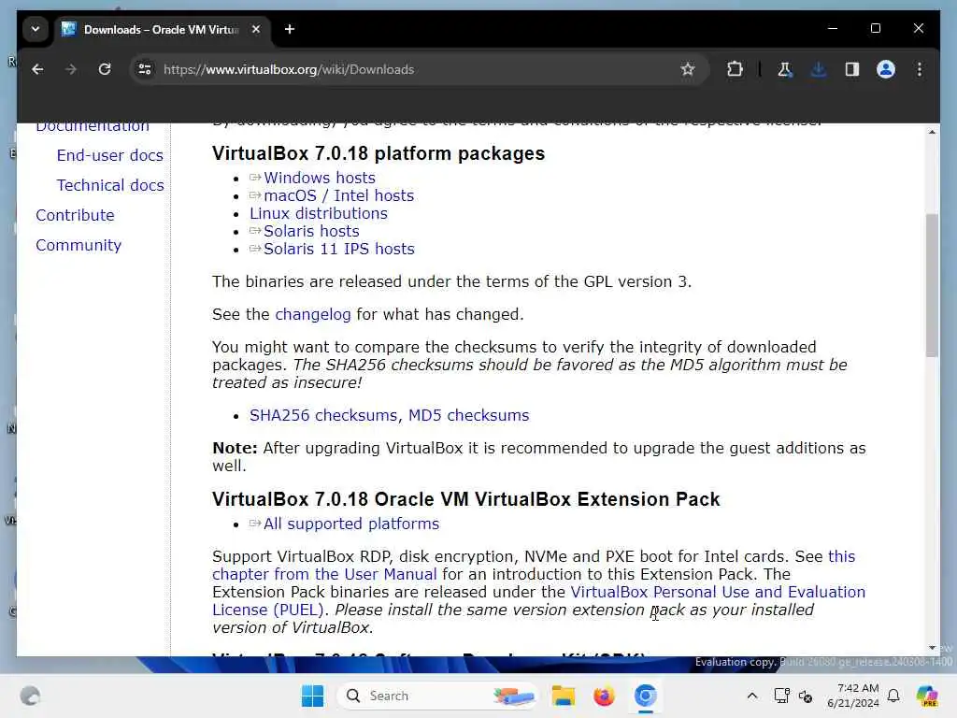Click the scrollbar up arrow
This screenshot has height=718, width=957.
coord(932,131)
